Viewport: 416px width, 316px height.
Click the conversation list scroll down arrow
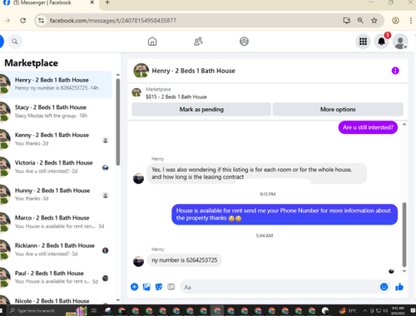coord(118,300)
